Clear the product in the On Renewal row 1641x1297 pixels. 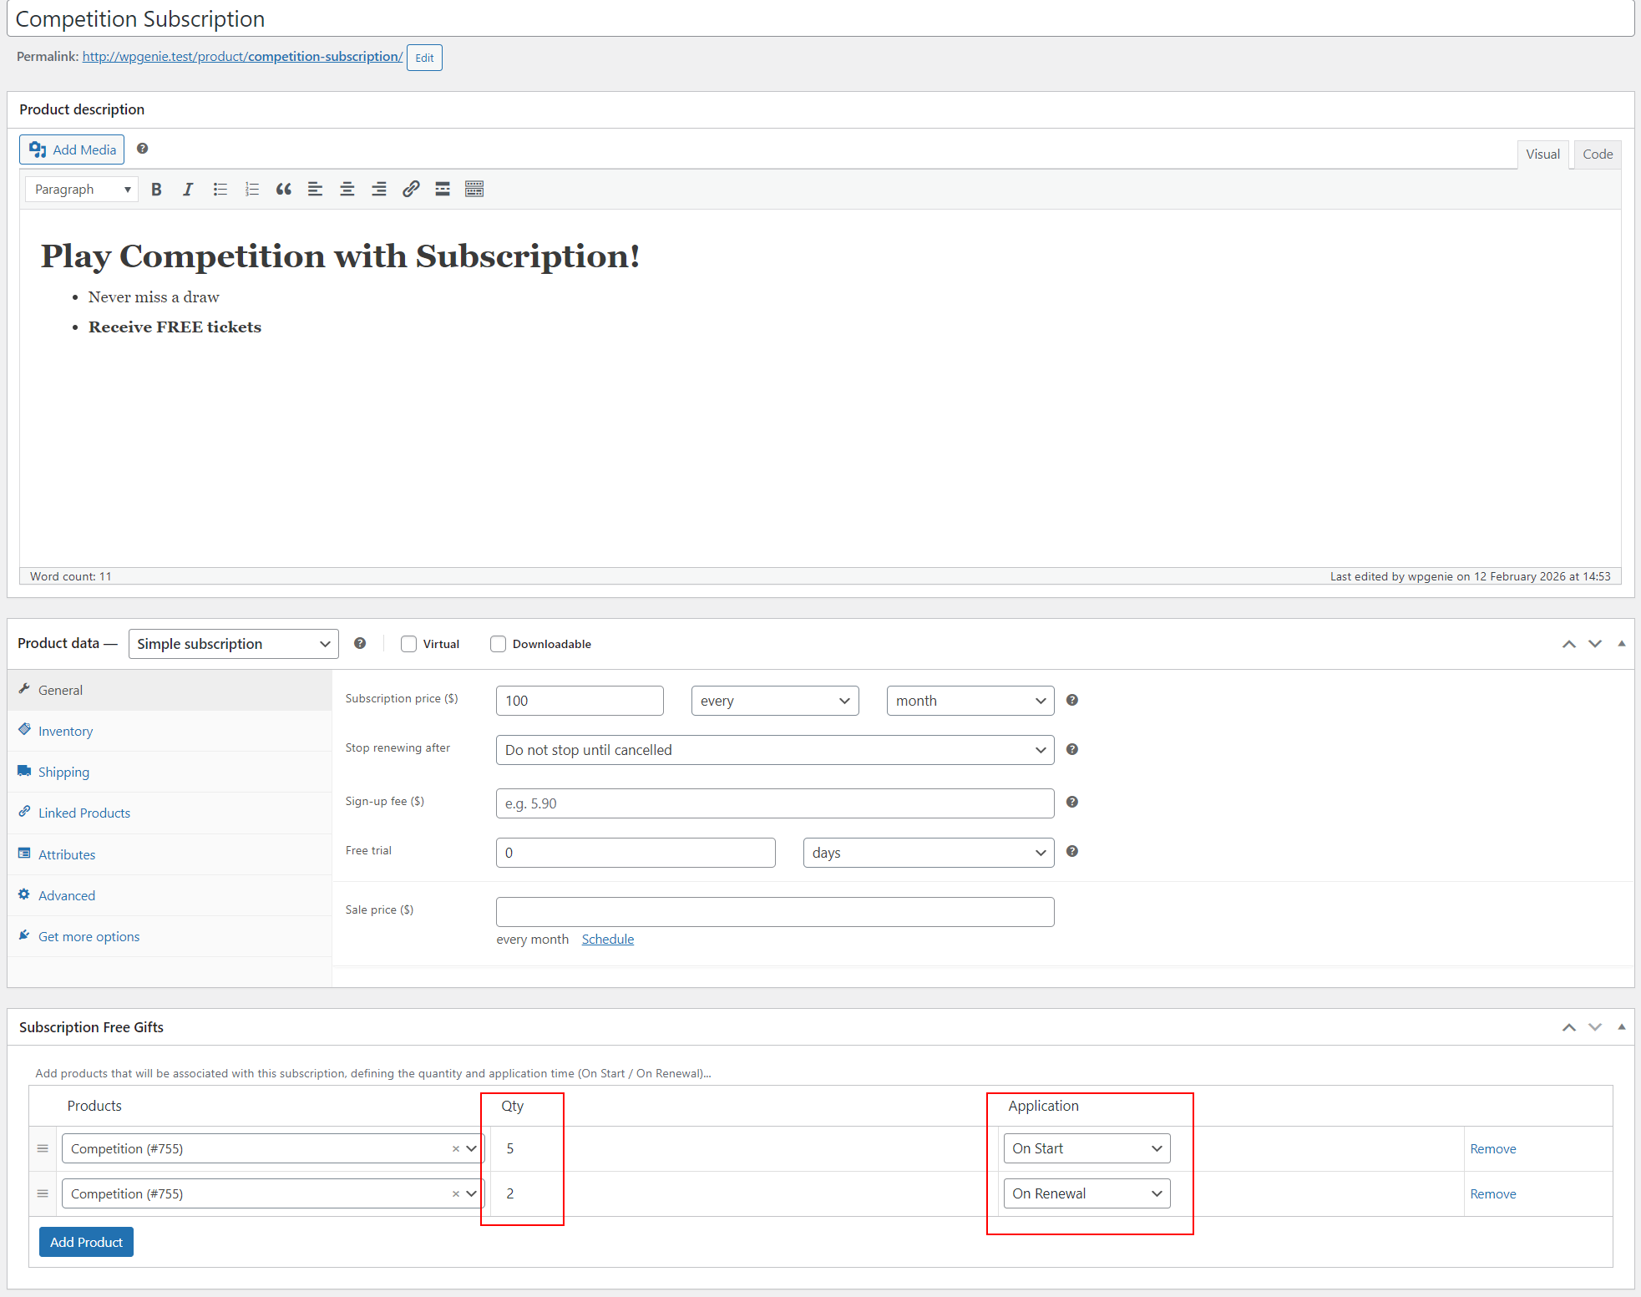456,1194
